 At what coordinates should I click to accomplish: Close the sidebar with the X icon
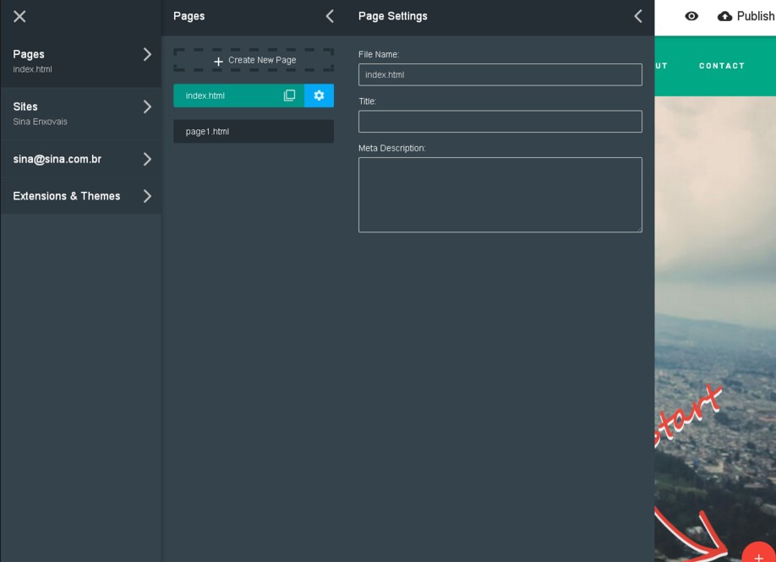pyautogui.click(x=19, y=15)
